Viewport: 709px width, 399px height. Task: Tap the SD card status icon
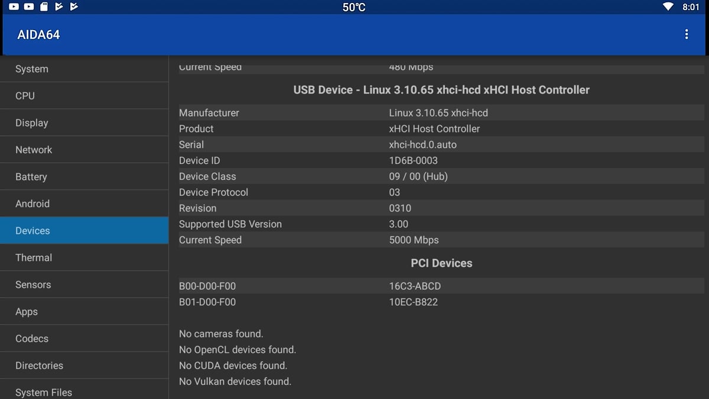tap(44, 7)
